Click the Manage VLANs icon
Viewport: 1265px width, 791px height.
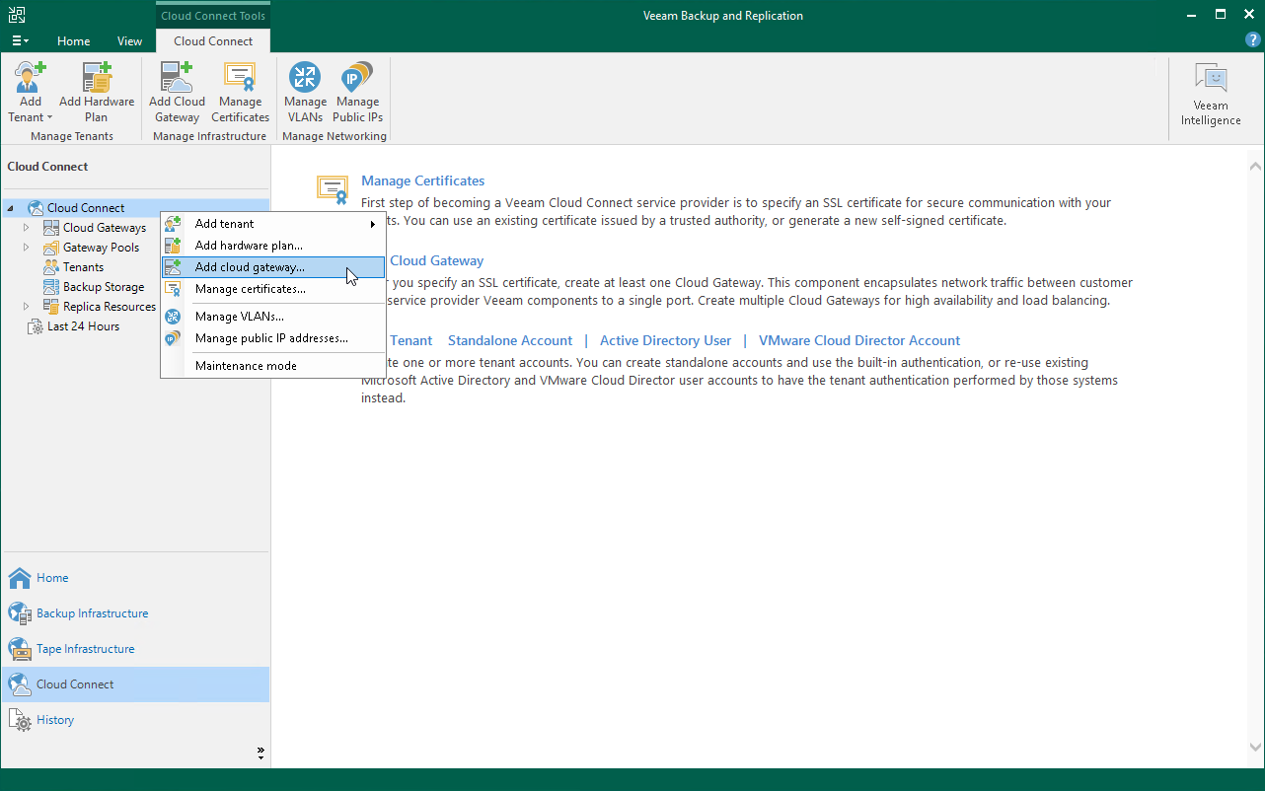tap(304, 89)
